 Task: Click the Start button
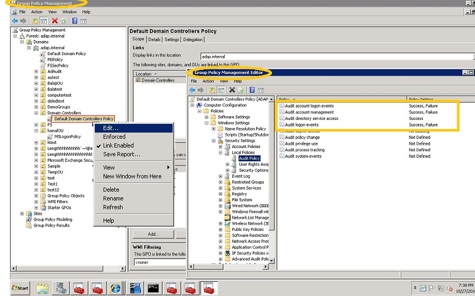click(20, 288)
